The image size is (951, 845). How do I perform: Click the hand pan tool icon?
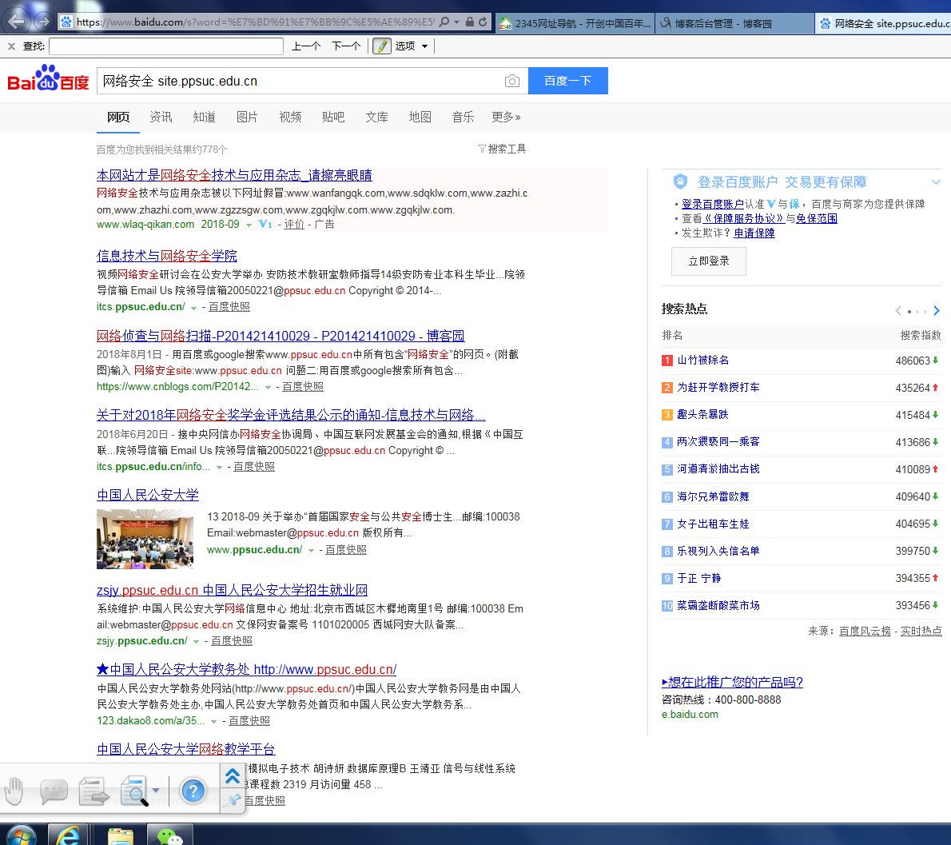14,791
